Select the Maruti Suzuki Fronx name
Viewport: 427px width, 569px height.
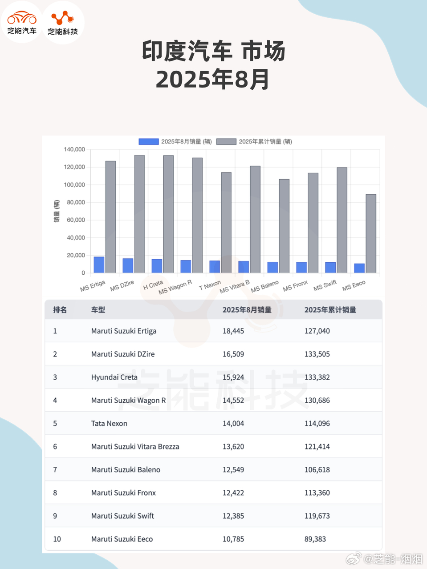point(123,493)
